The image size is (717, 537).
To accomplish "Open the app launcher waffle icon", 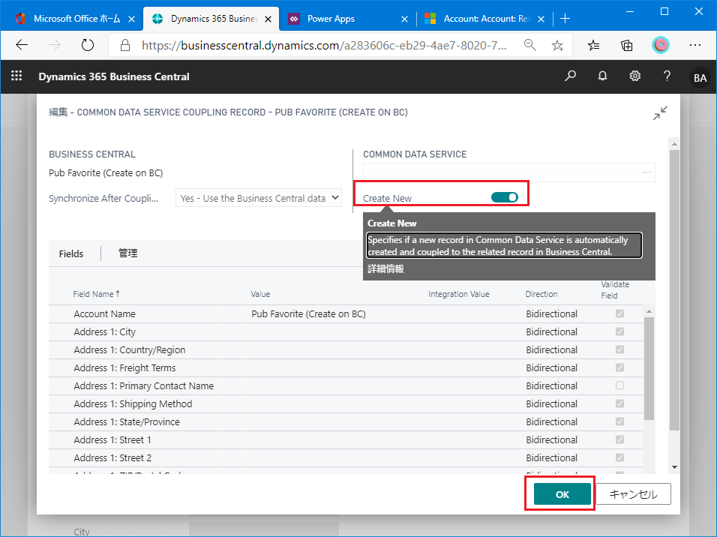I will pos(16,76).
